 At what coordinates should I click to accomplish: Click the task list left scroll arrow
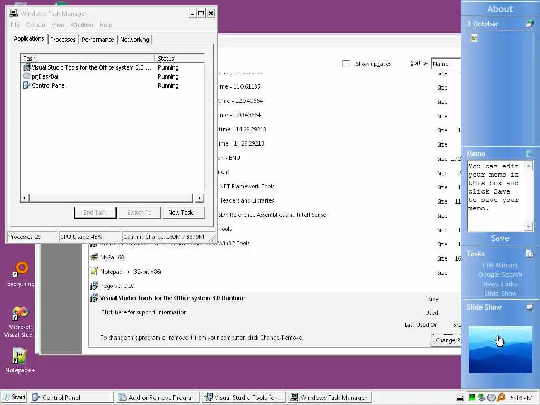click(x=24, y=198)
